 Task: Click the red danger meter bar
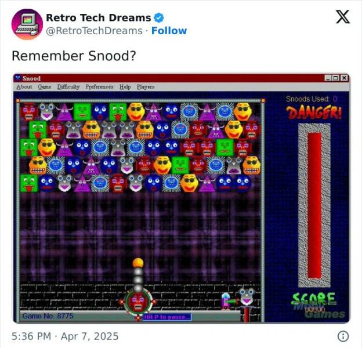314,205
